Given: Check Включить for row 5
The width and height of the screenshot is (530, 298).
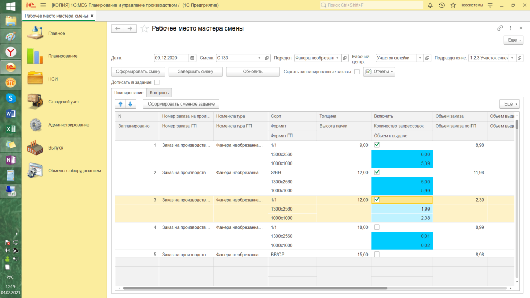Looking at the screenshot, I should (x=377, y=255).
